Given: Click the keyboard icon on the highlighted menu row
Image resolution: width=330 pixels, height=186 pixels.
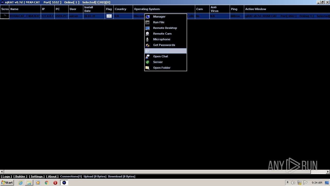Looking at the screenshot, I should tap(147, 51).
